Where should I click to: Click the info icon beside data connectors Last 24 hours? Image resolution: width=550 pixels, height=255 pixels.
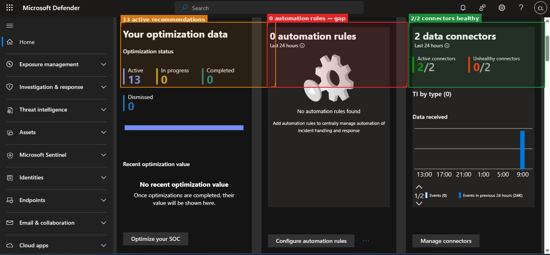pyautogui.click(x=447, y=46)
